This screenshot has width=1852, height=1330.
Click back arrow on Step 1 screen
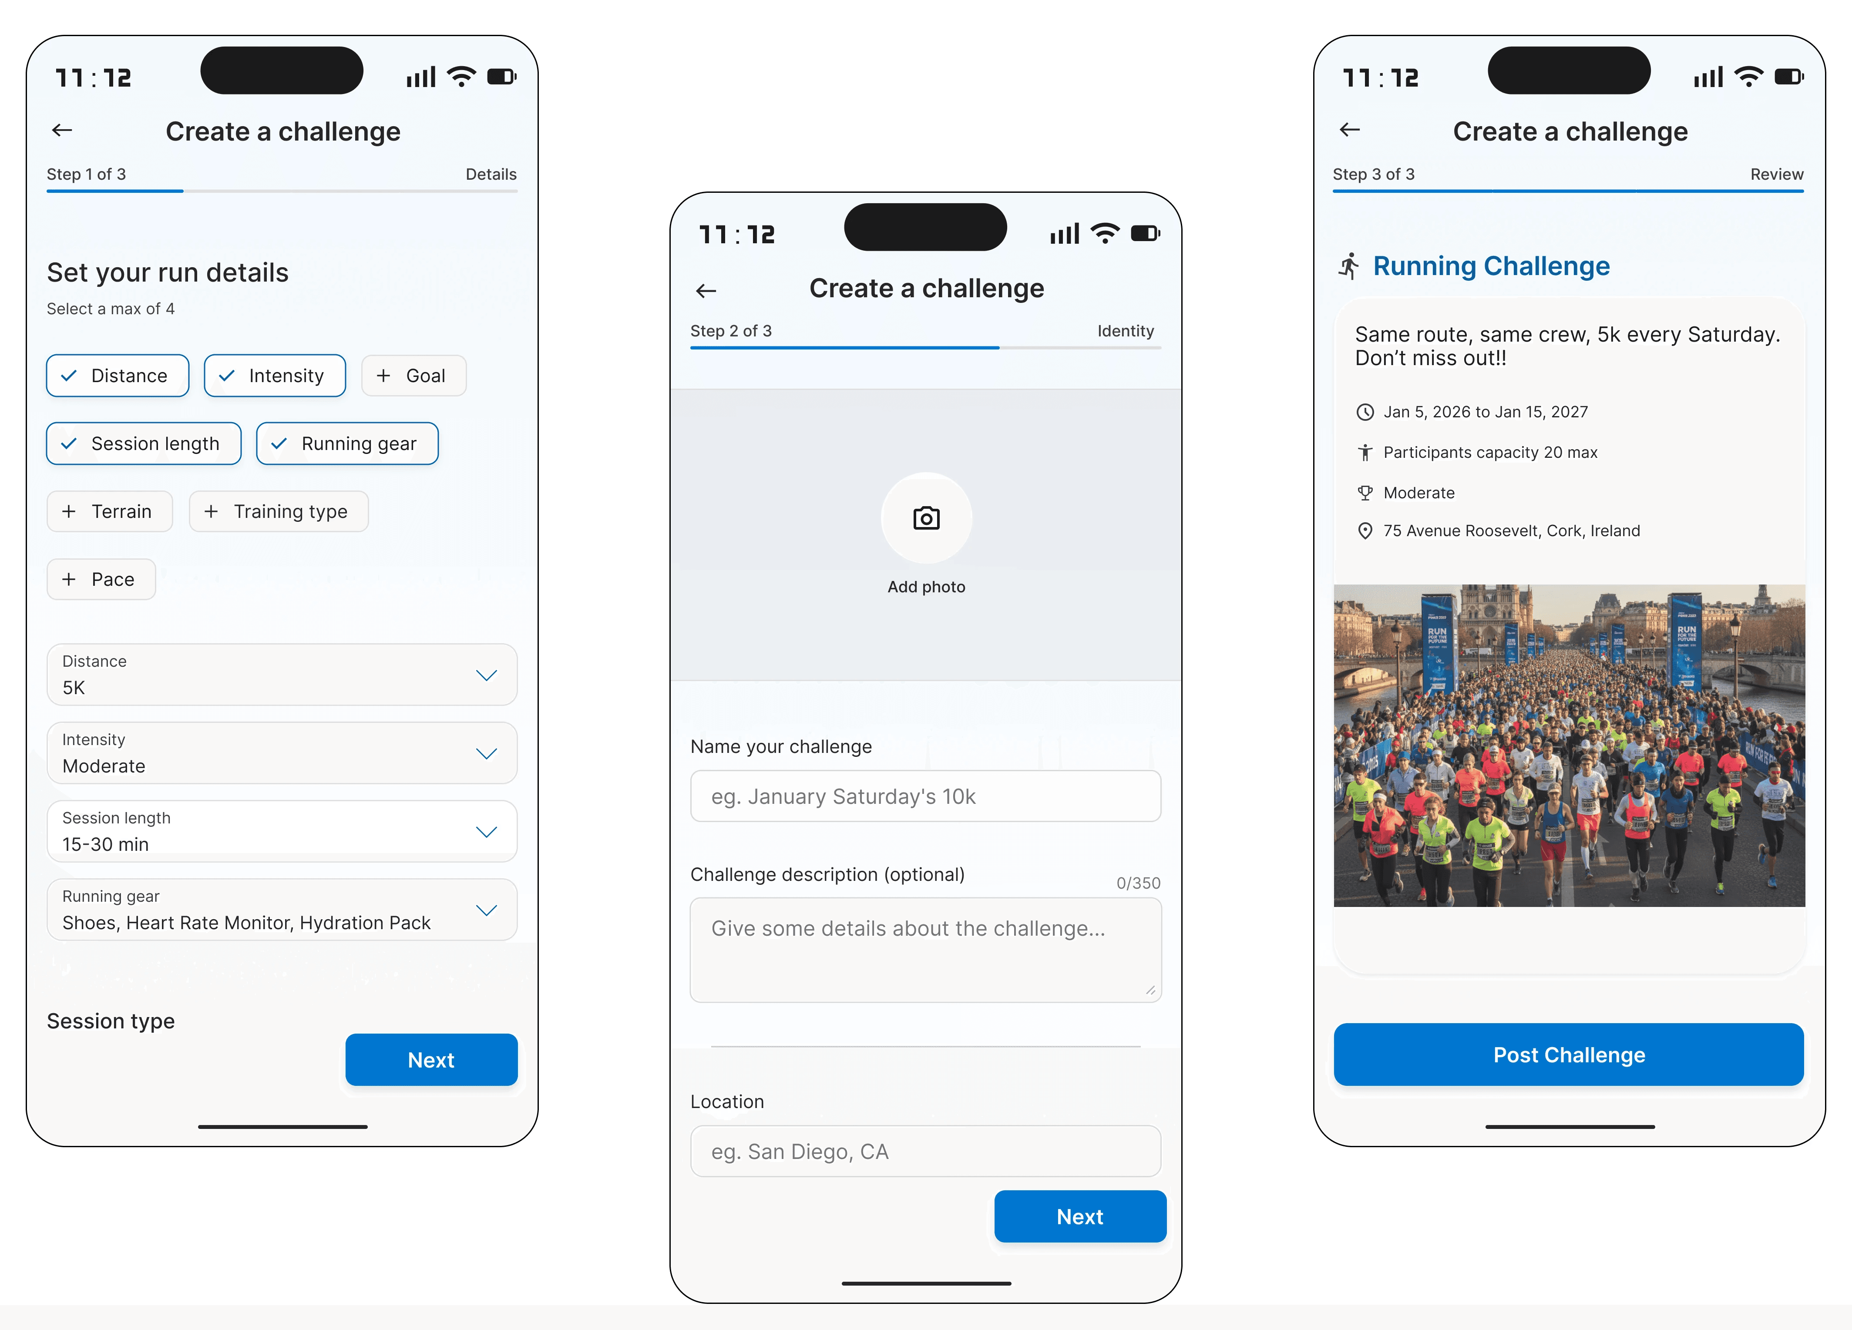(62, 131)
